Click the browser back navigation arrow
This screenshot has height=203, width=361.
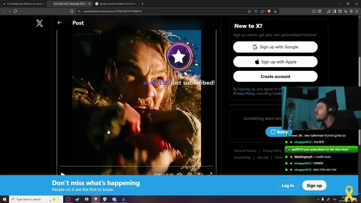pos(4,11)
